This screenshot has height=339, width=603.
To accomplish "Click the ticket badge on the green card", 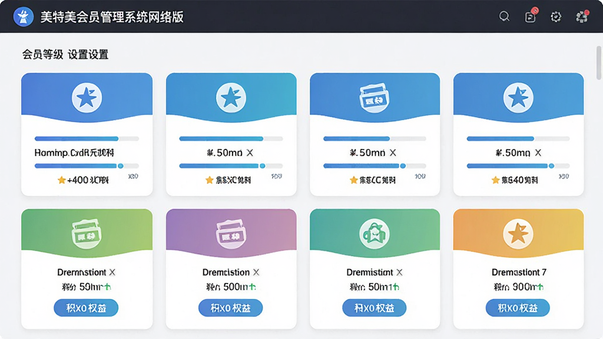I will click(87, 234).
